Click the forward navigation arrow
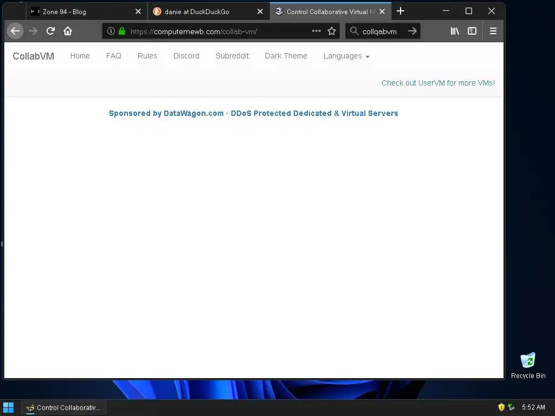This screenshot has height=416, width=555. (x=33, y=31)
